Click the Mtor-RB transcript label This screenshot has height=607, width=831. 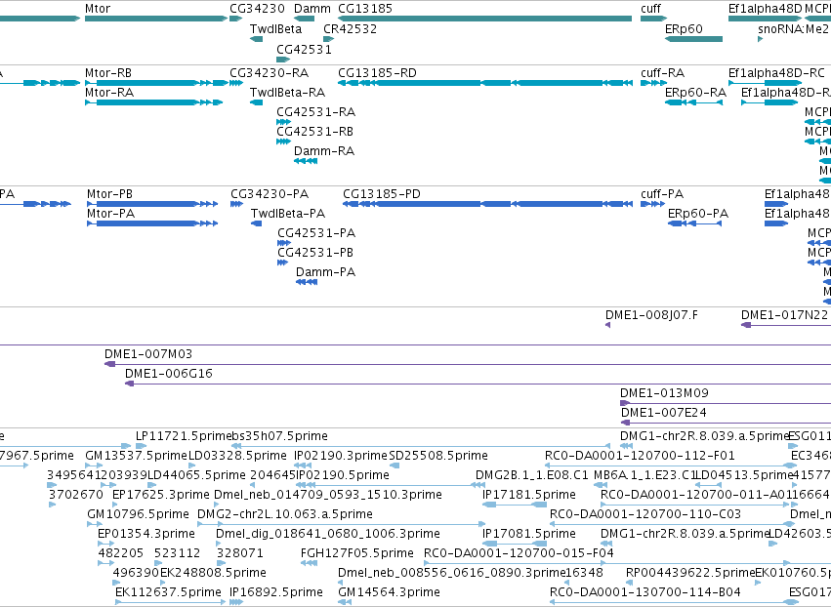108,72
